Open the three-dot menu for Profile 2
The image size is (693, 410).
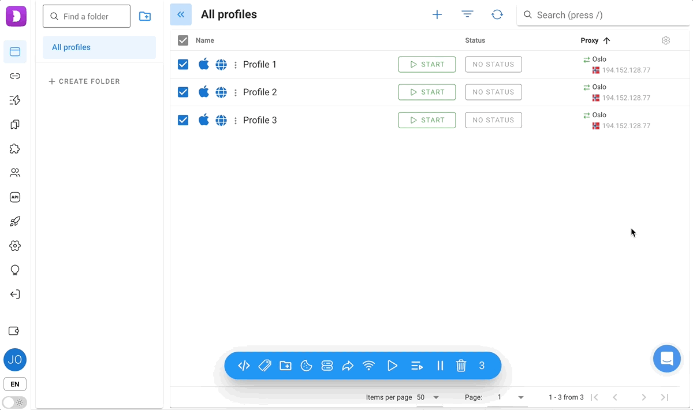click(235, 92)
